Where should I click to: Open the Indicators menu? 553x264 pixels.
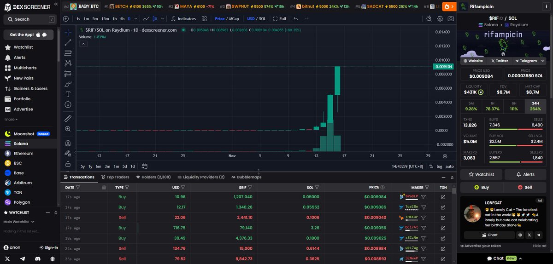tap(183, 19)
